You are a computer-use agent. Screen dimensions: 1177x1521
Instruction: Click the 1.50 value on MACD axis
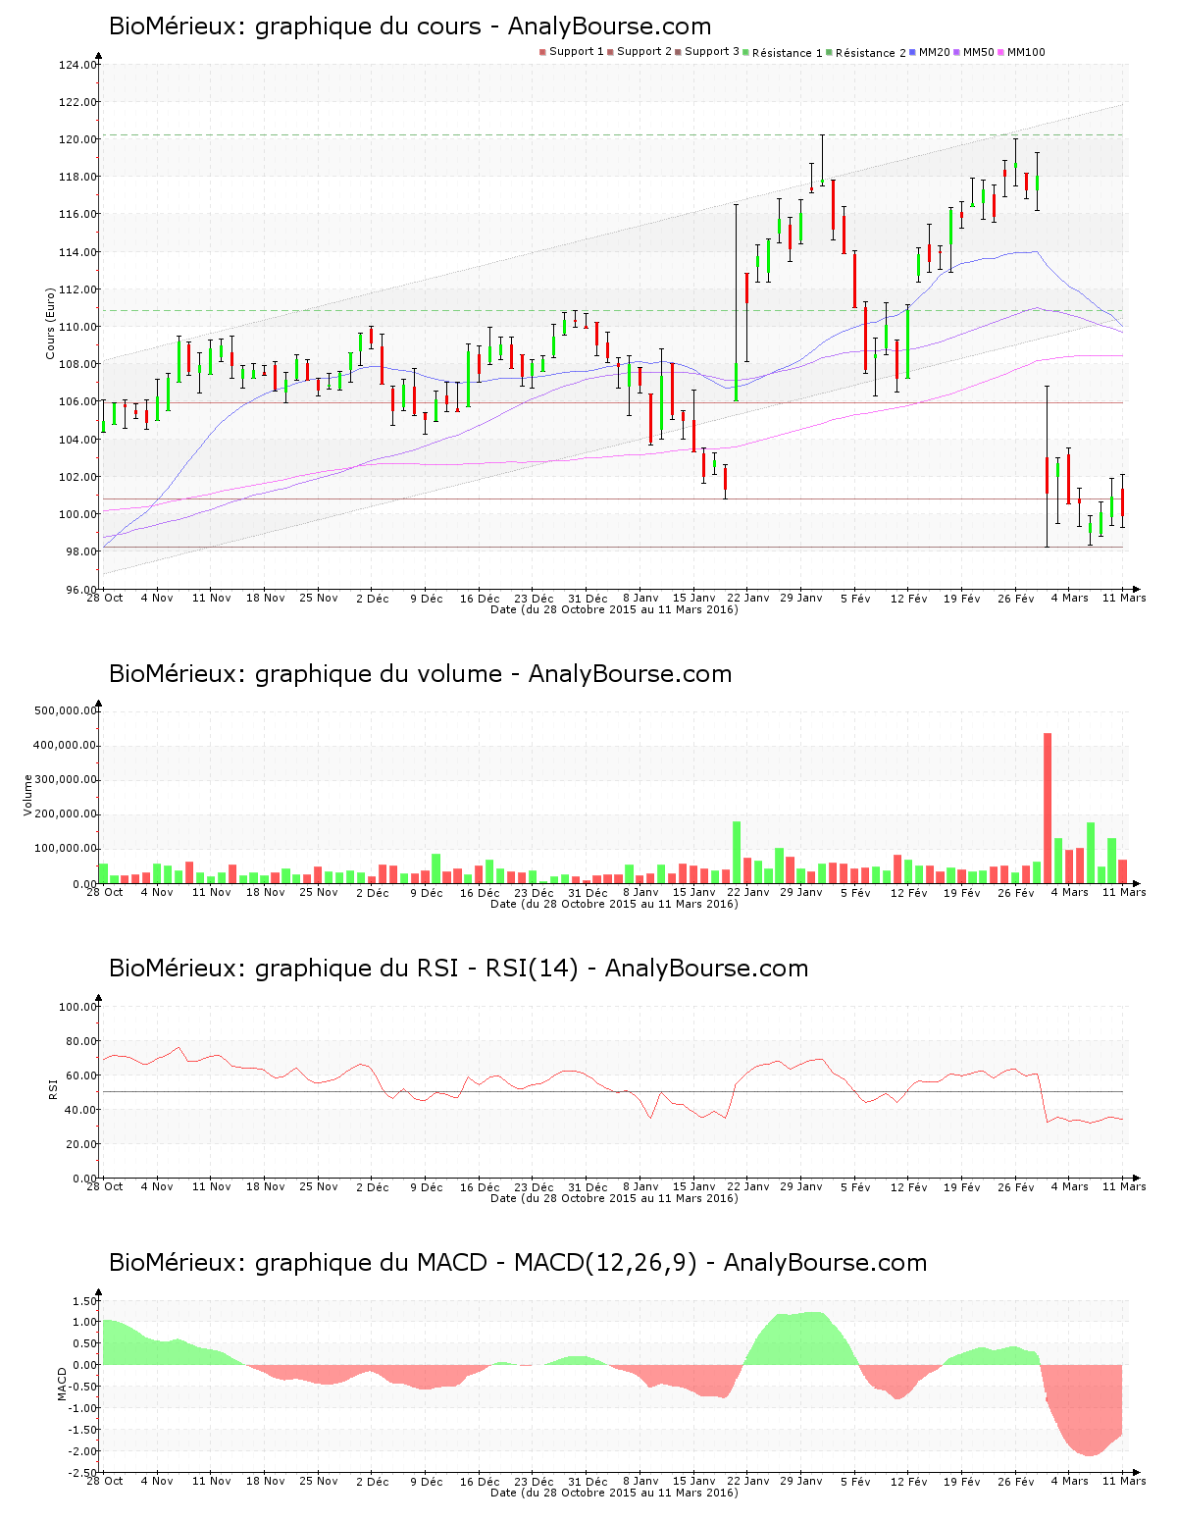click(x=84, y=1302)
